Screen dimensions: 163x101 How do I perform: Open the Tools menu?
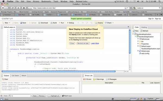click(56, 1)
